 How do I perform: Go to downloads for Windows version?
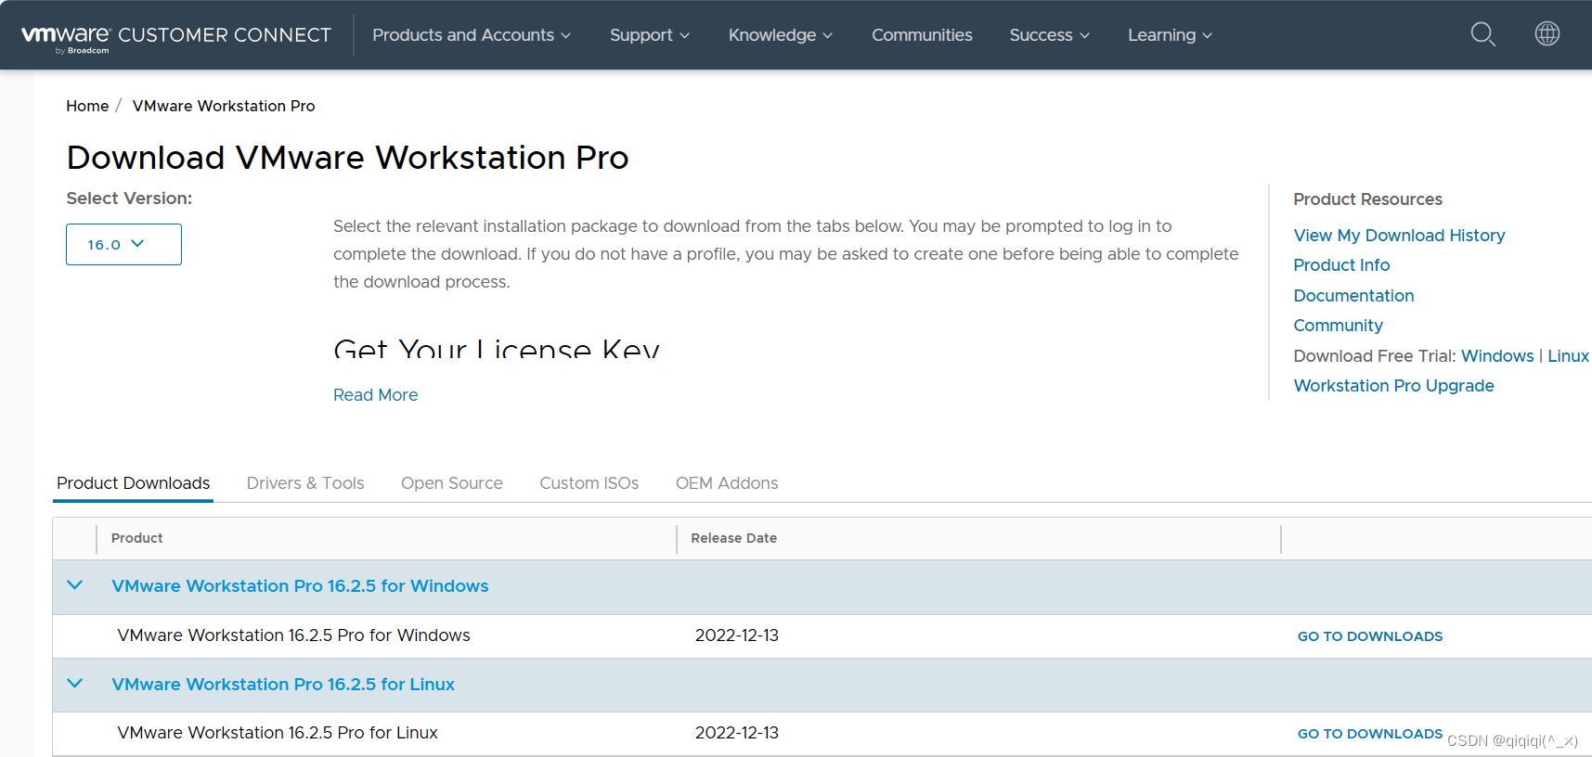[1370, 636]
